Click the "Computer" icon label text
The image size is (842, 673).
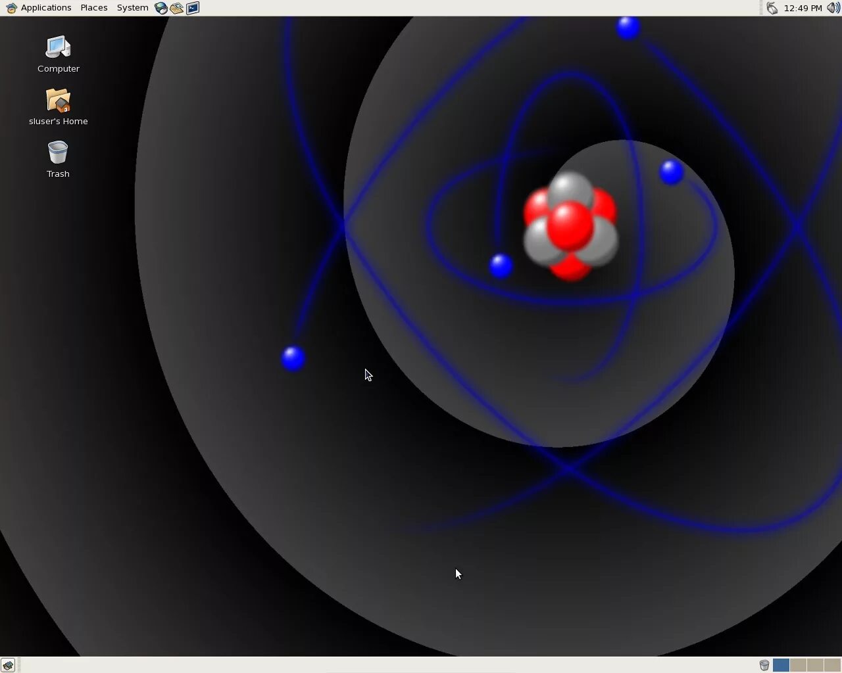59,68
